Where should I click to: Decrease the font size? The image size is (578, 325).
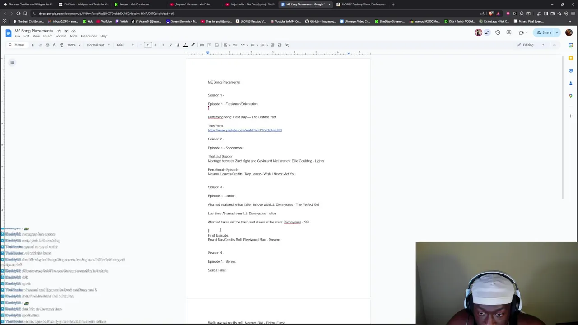click(x=140, y=45)
